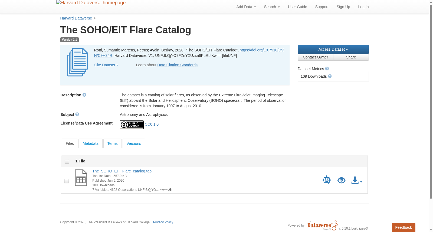Open the Support menu item
The image size is (433, 232).
[322, 7]
